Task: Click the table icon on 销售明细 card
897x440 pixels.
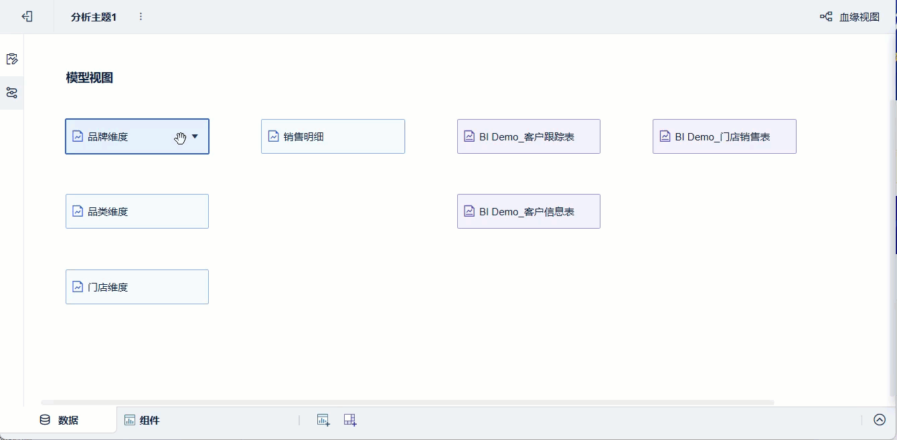Action: (274, 136)
